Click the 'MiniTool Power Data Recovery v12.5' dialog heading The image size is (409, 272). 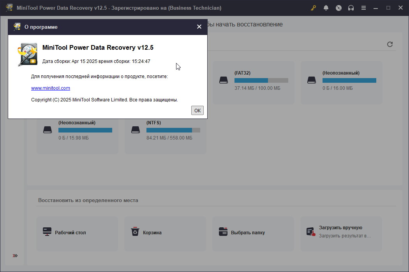point(98,48)
